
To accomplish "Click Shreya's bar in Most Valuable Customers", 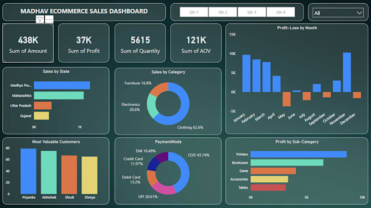I will (x=89, y=175).
